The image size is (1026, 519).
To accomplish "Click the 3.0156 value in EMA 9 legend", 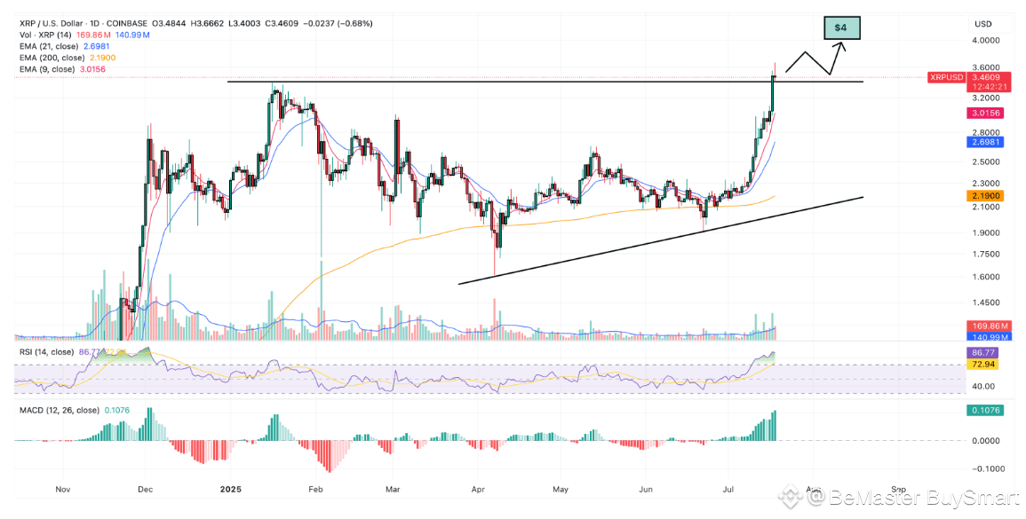I will coord(91,69).
